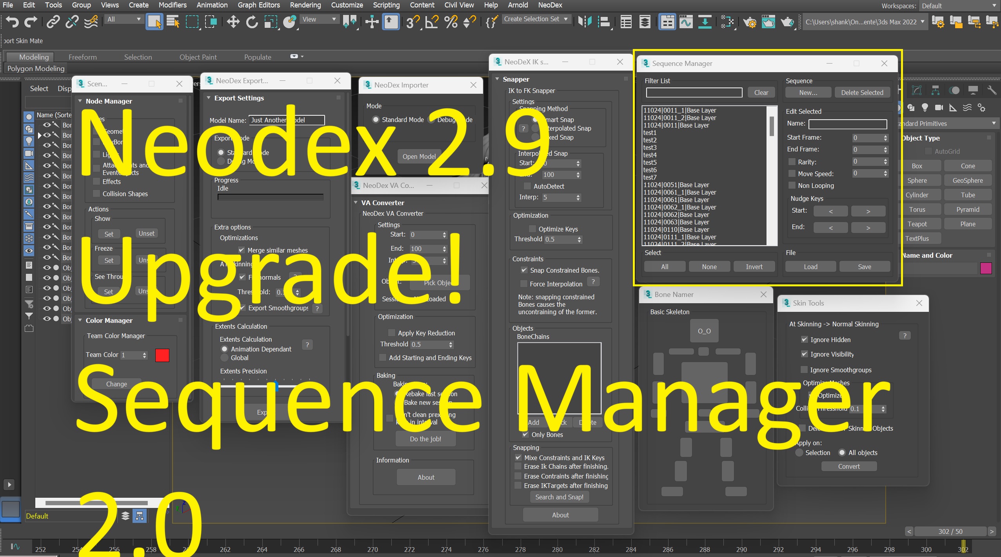Activate the Select Object tool
The width and height of the screenshot is (1001, 557).
tap(154, 22)
